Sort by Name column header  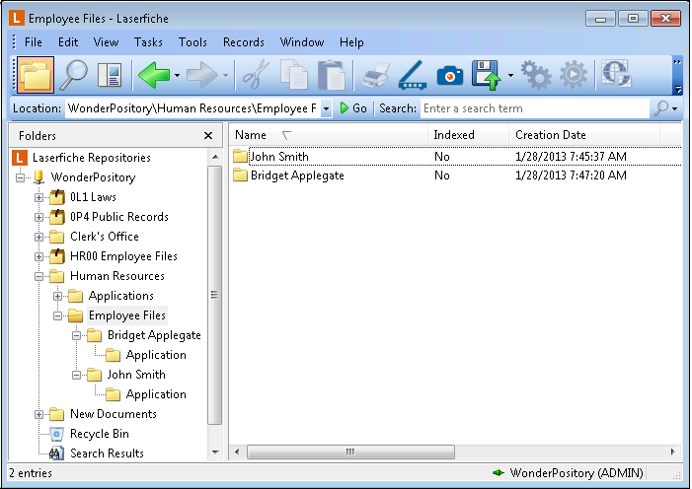[329, 135]
